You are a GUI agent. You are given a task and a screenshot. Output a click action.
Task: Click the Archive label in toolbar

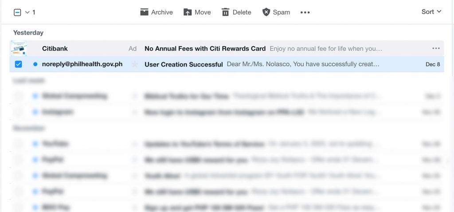[x=162, y=12]
